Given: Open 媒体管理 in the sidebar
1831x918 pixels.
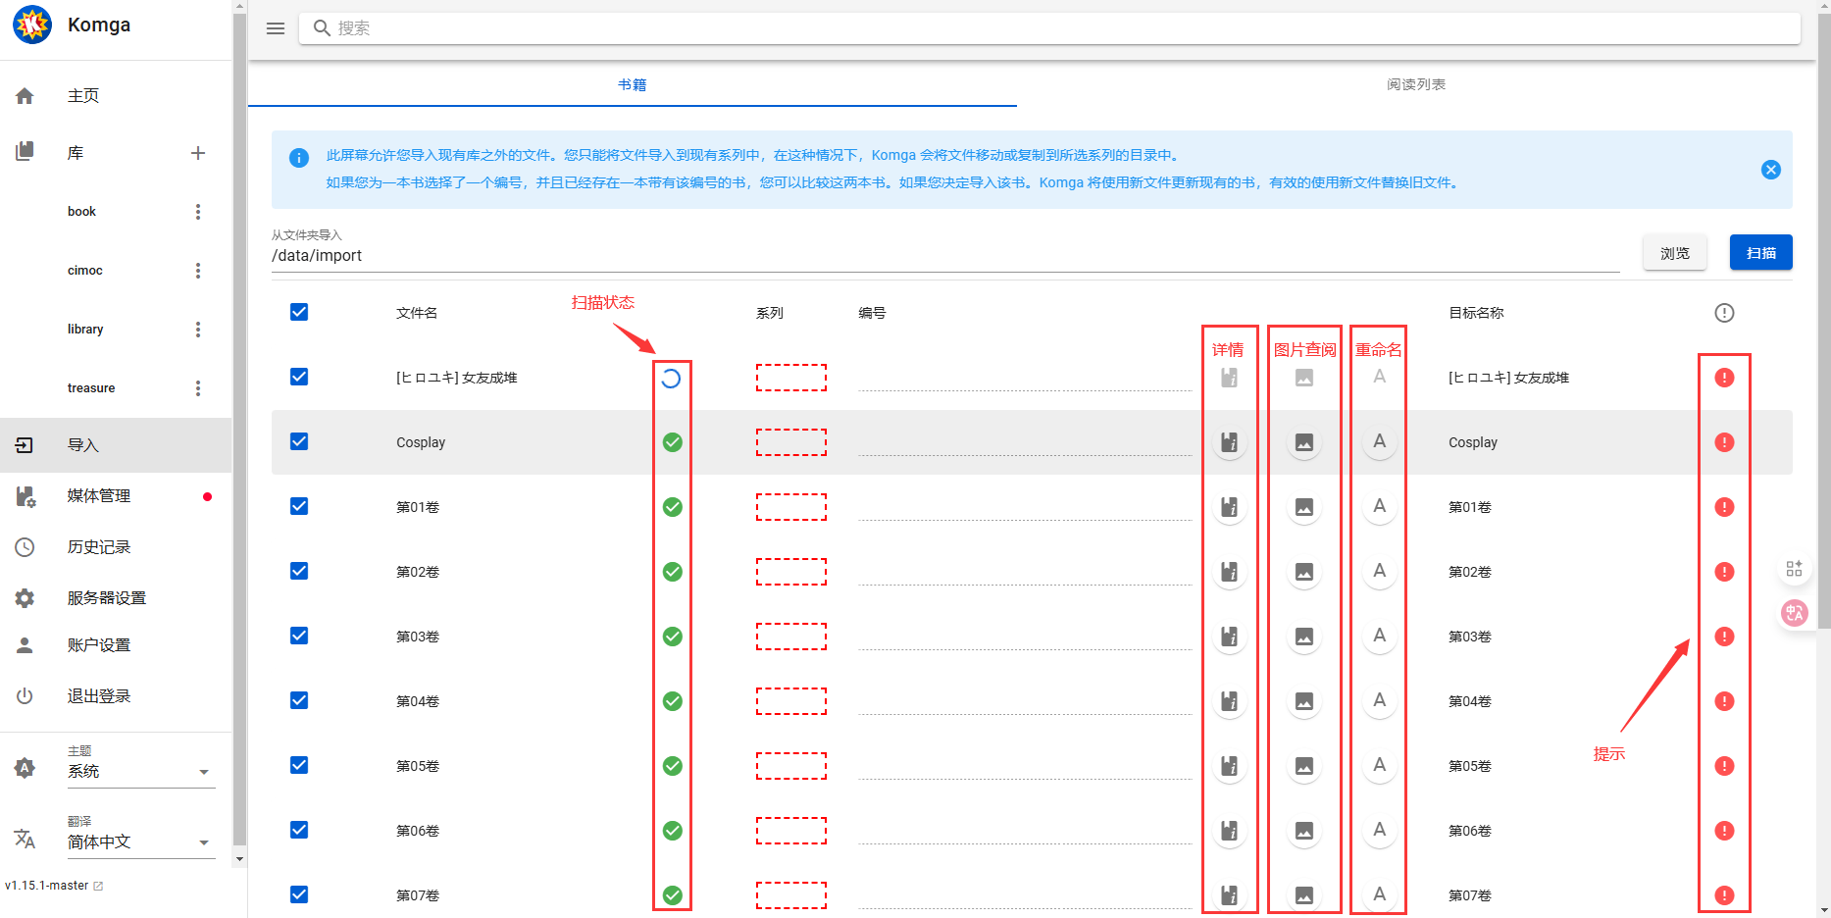Looking at the screenshot, I should 99,496.
